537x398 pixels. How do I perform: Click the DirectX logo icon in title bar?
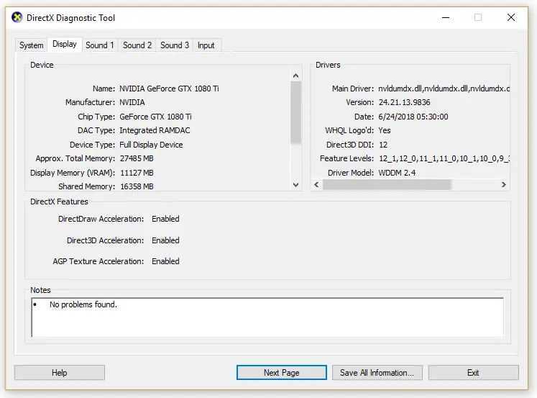pyautogui.click(x=17, y=17)
